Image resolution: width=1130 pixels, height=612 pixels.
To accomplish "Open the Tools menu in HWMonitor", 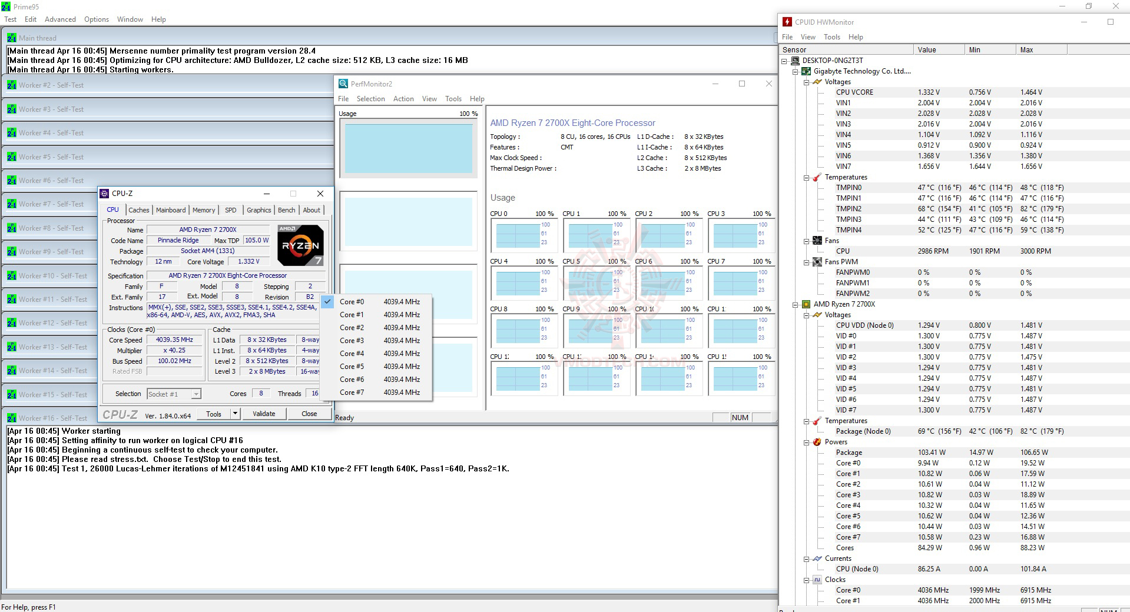I will [x=832, y=37].
